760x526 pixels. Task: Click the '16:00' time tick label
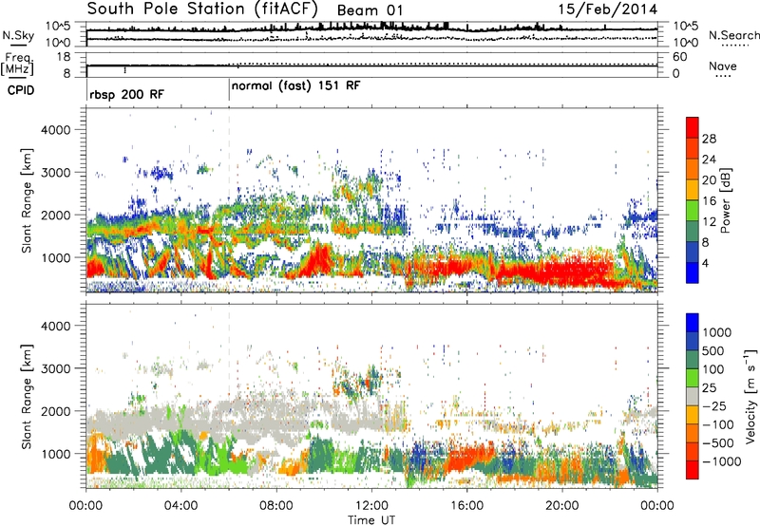(x=466, y=506)
